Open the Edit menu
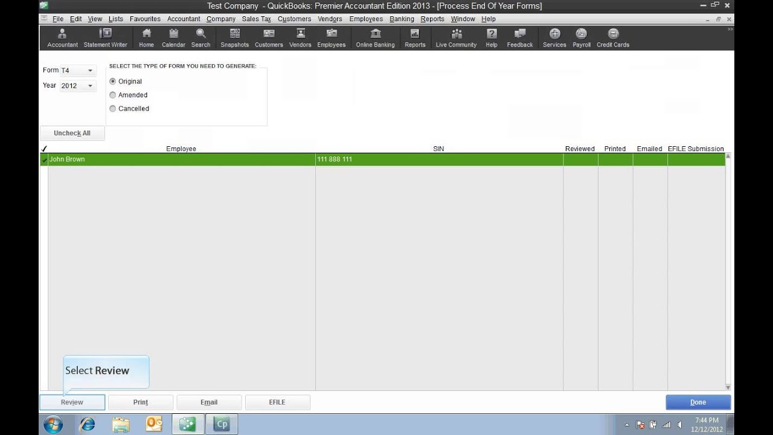Screen dimensions: 773x435 [x=75, y=19]
